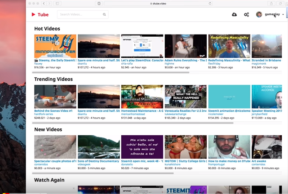Visit fromportugal channel link
The width and height of the screenshot is (288, 194).
click(x=217, y=164)
